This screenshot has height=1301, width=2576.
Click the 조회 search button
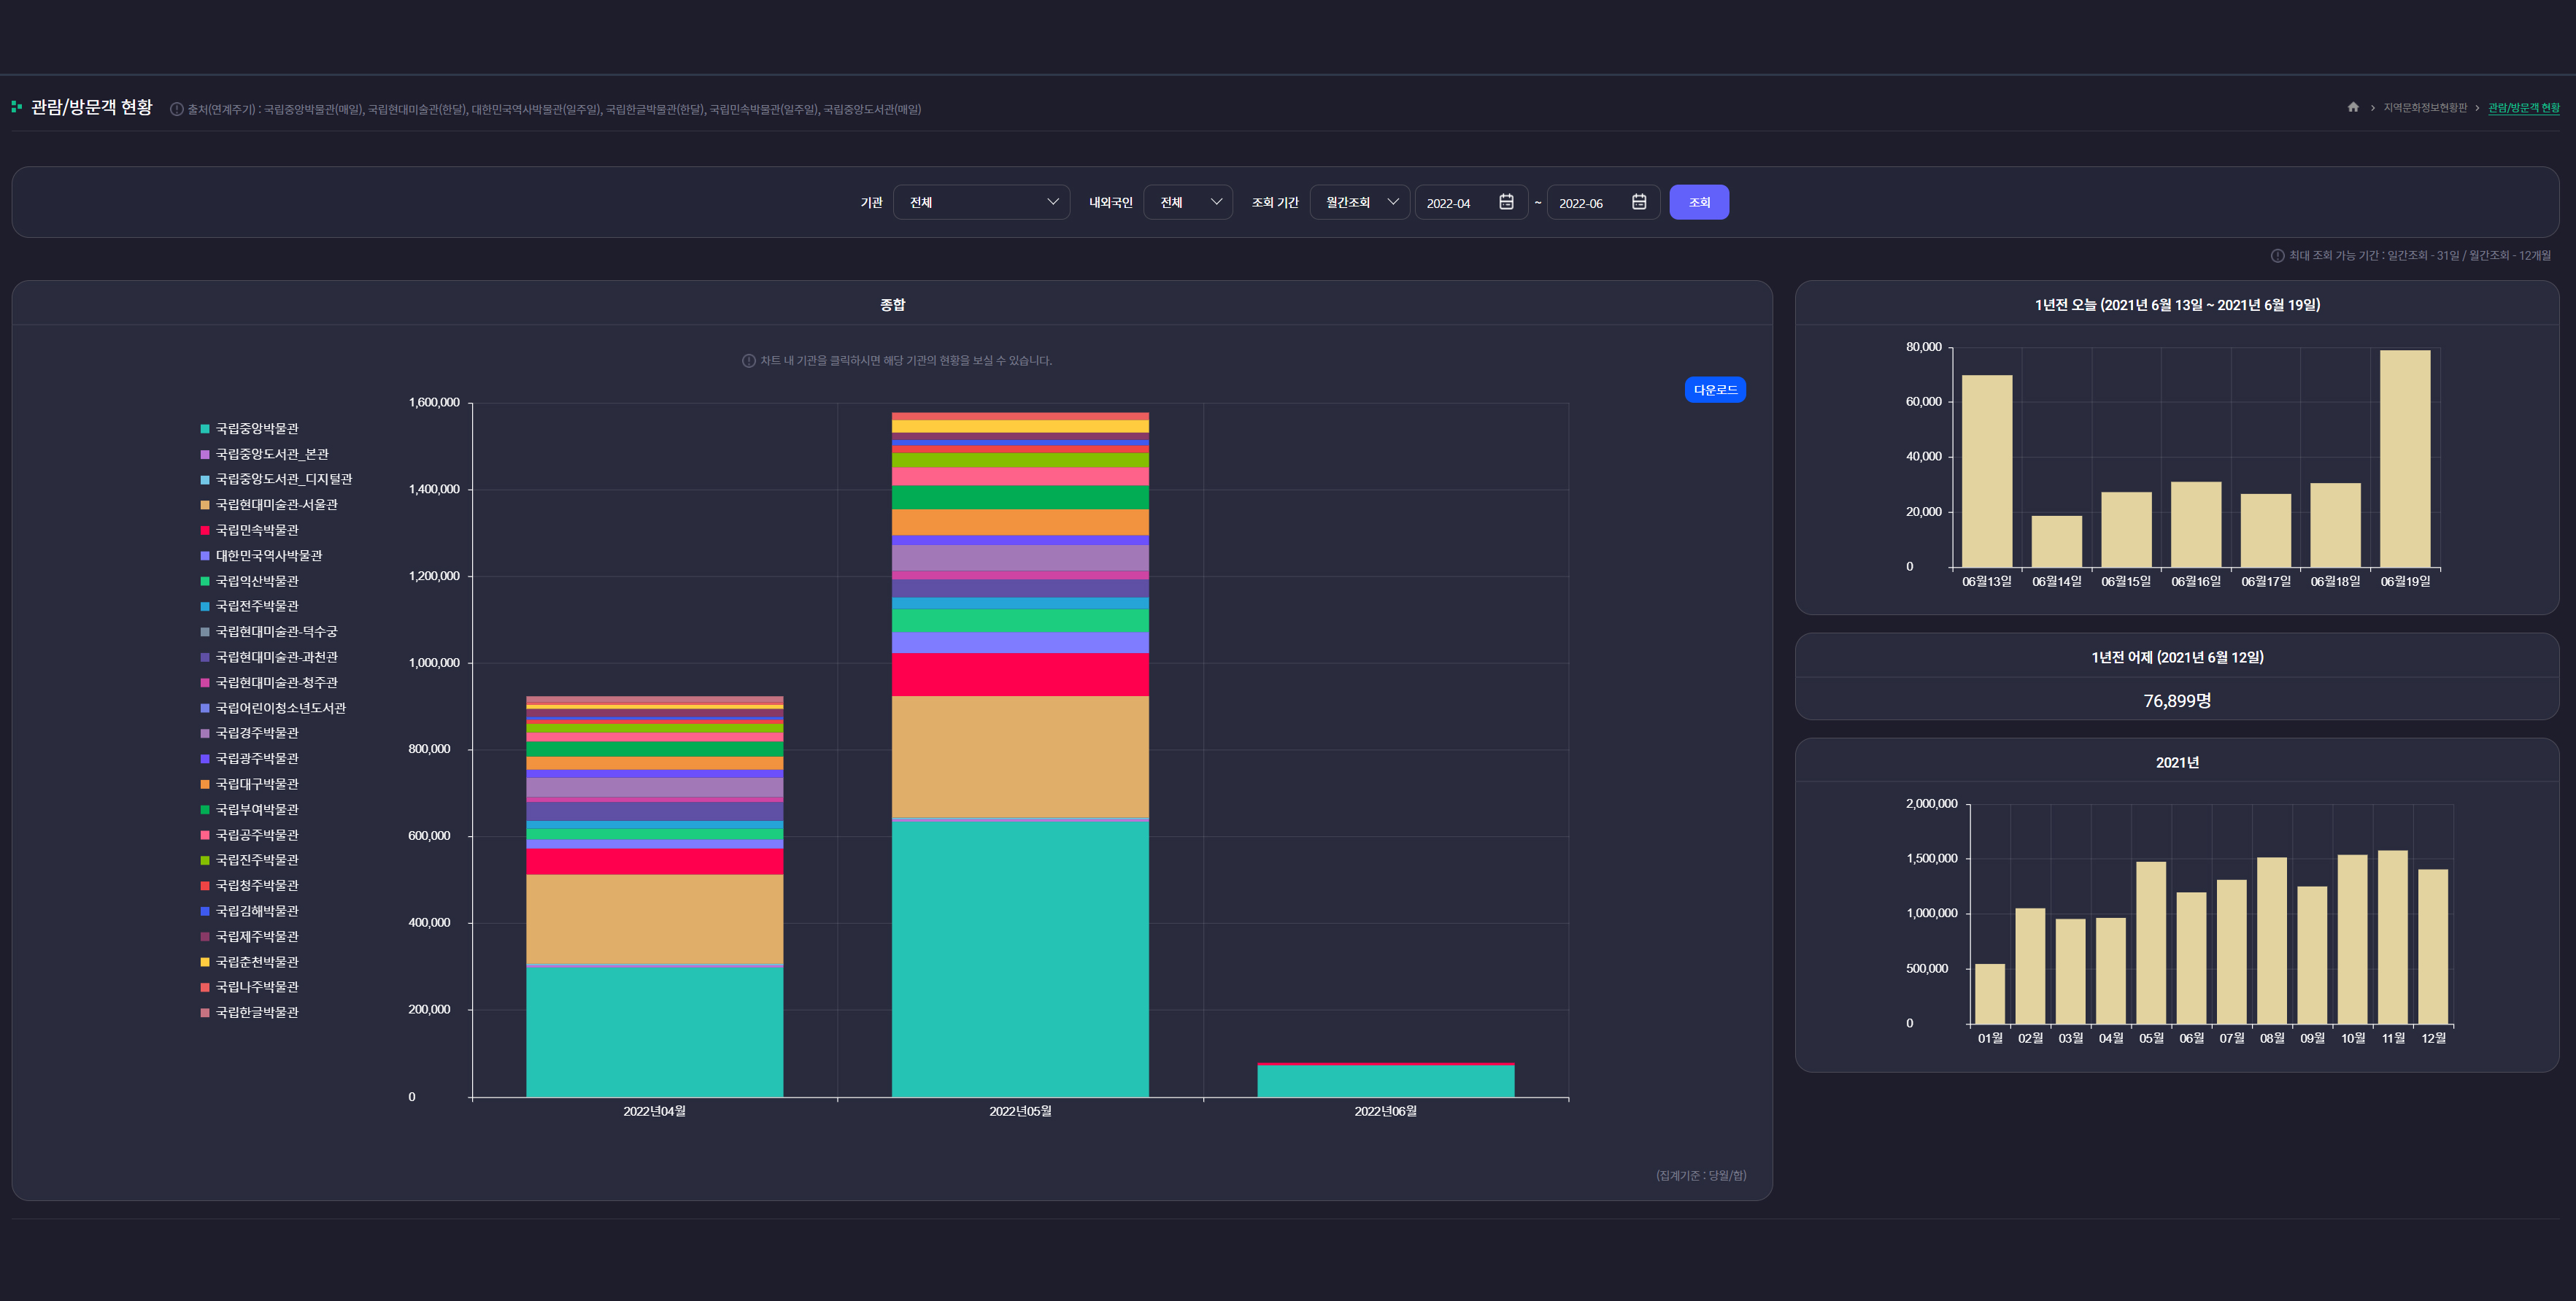1699,202
